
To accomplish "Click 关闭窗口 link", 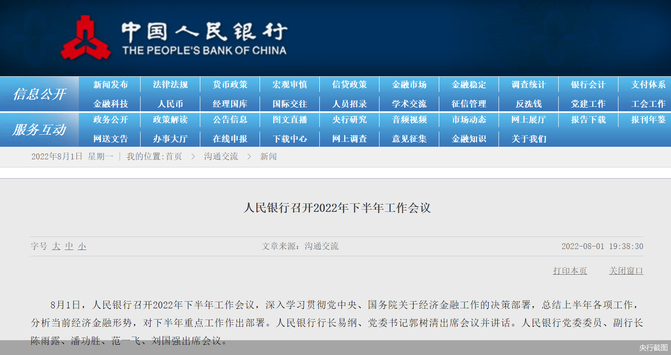I will click(626, 271).
